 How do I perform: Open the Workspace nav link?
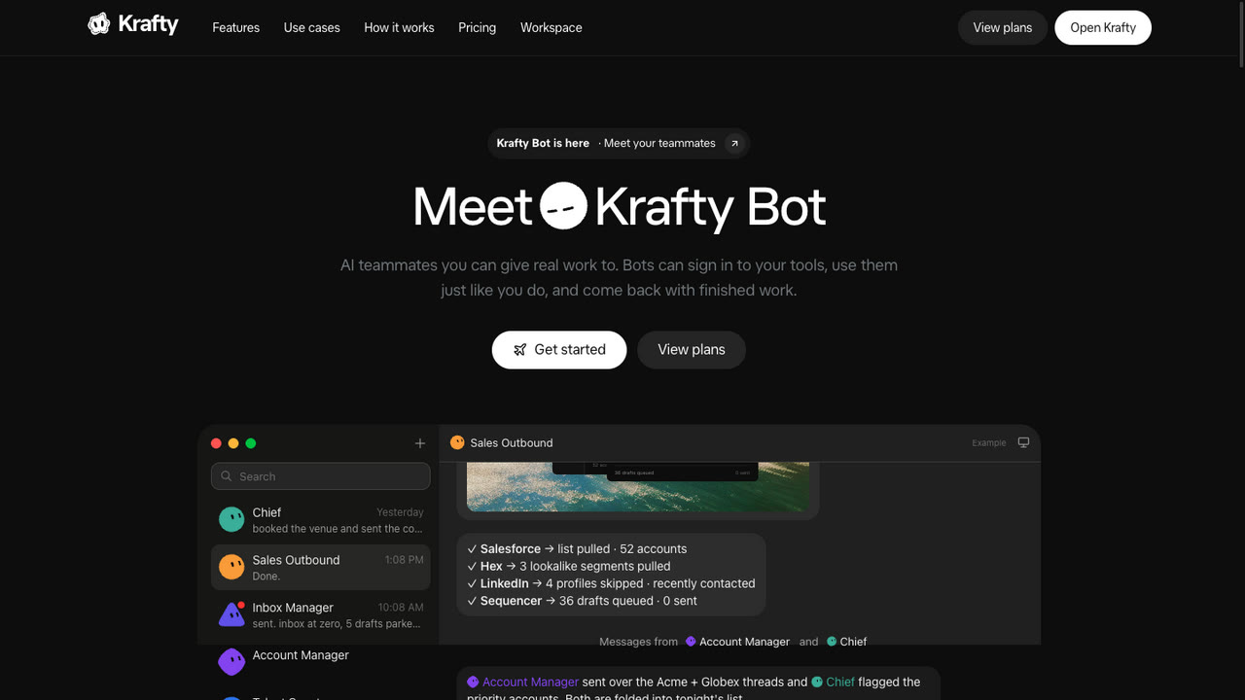[551, 27]
